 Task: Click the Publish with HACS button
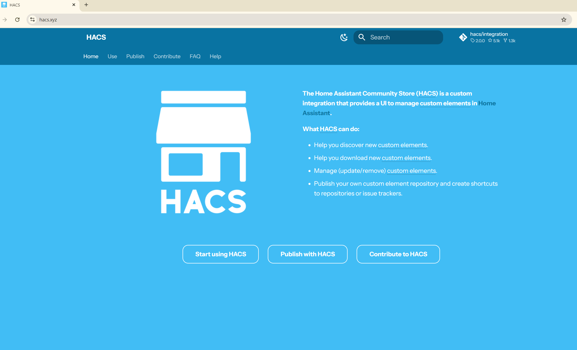308,254
